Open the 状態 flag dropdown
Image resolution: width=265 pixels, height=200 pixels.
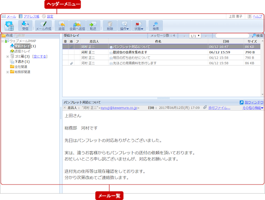pyautogui.click(x=139, y=25)
